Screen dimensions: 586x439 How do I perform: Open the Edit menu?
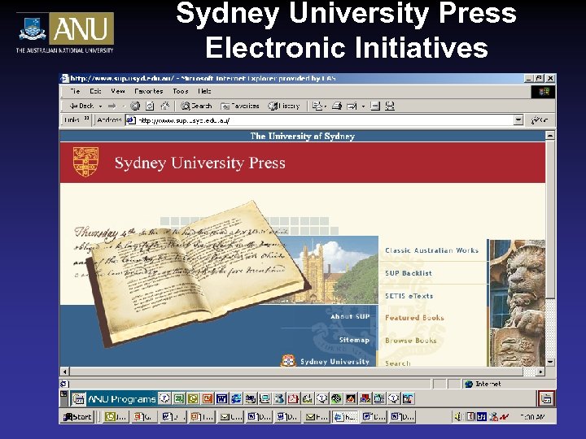pos(95,91)
